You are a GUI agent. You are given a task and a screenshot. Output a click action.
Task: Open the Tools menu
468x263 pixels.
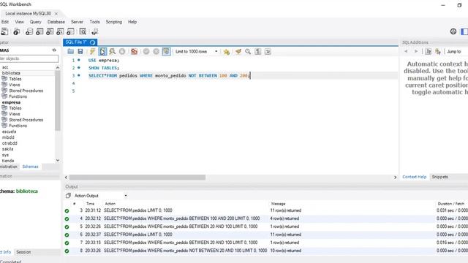click(x=94, y=22)
